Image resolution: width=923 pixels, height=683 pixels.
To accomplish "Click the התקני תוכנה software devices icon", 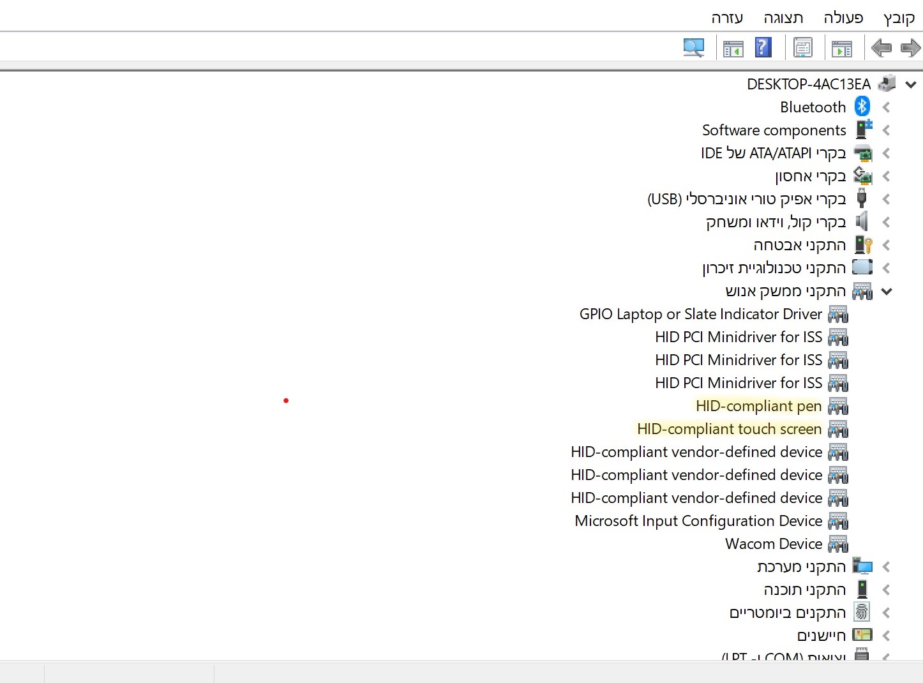I will tap(862, 589).
